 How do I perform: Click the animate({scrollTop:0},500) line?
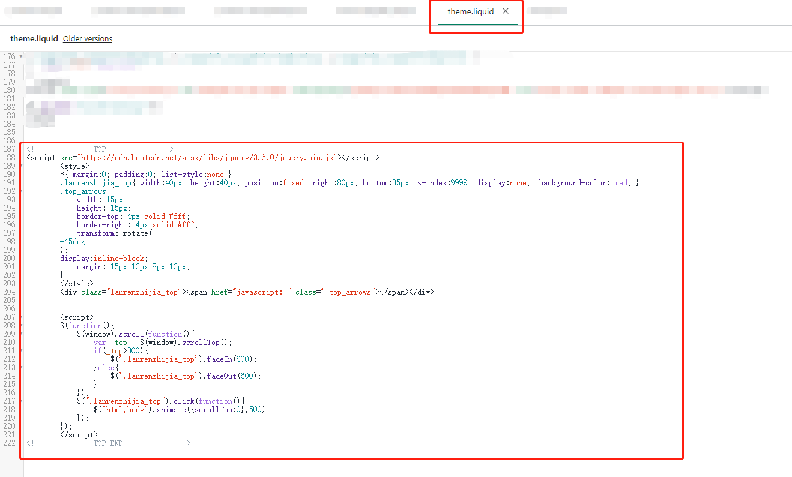182,409
